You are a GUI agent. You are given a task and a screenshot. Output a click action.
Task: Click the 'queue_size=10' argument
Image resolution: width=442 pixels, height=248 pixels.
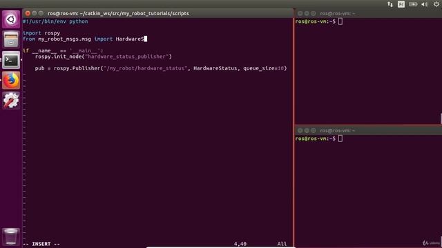coord(264,68)
